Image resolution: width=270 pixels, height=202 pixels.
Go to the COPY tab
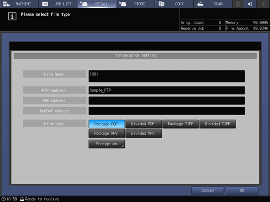coord(174,4)
